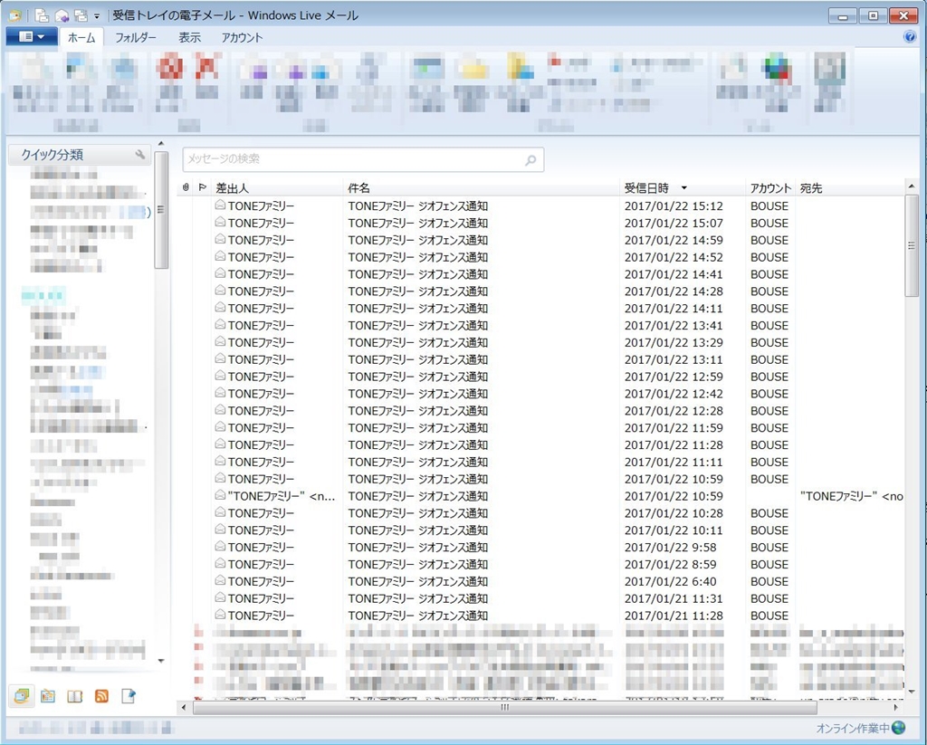Click the horizontal scrollbar thumb below messages
927x745 pixels.
point(505,707)
